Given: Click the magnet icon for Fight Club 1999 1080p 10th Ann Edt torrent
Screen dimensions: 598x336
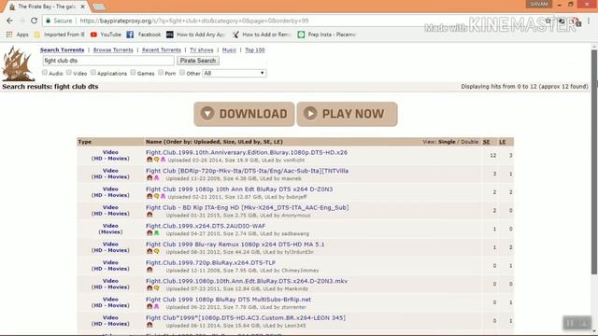Looking at the screenshot, I should coord(149,197).
